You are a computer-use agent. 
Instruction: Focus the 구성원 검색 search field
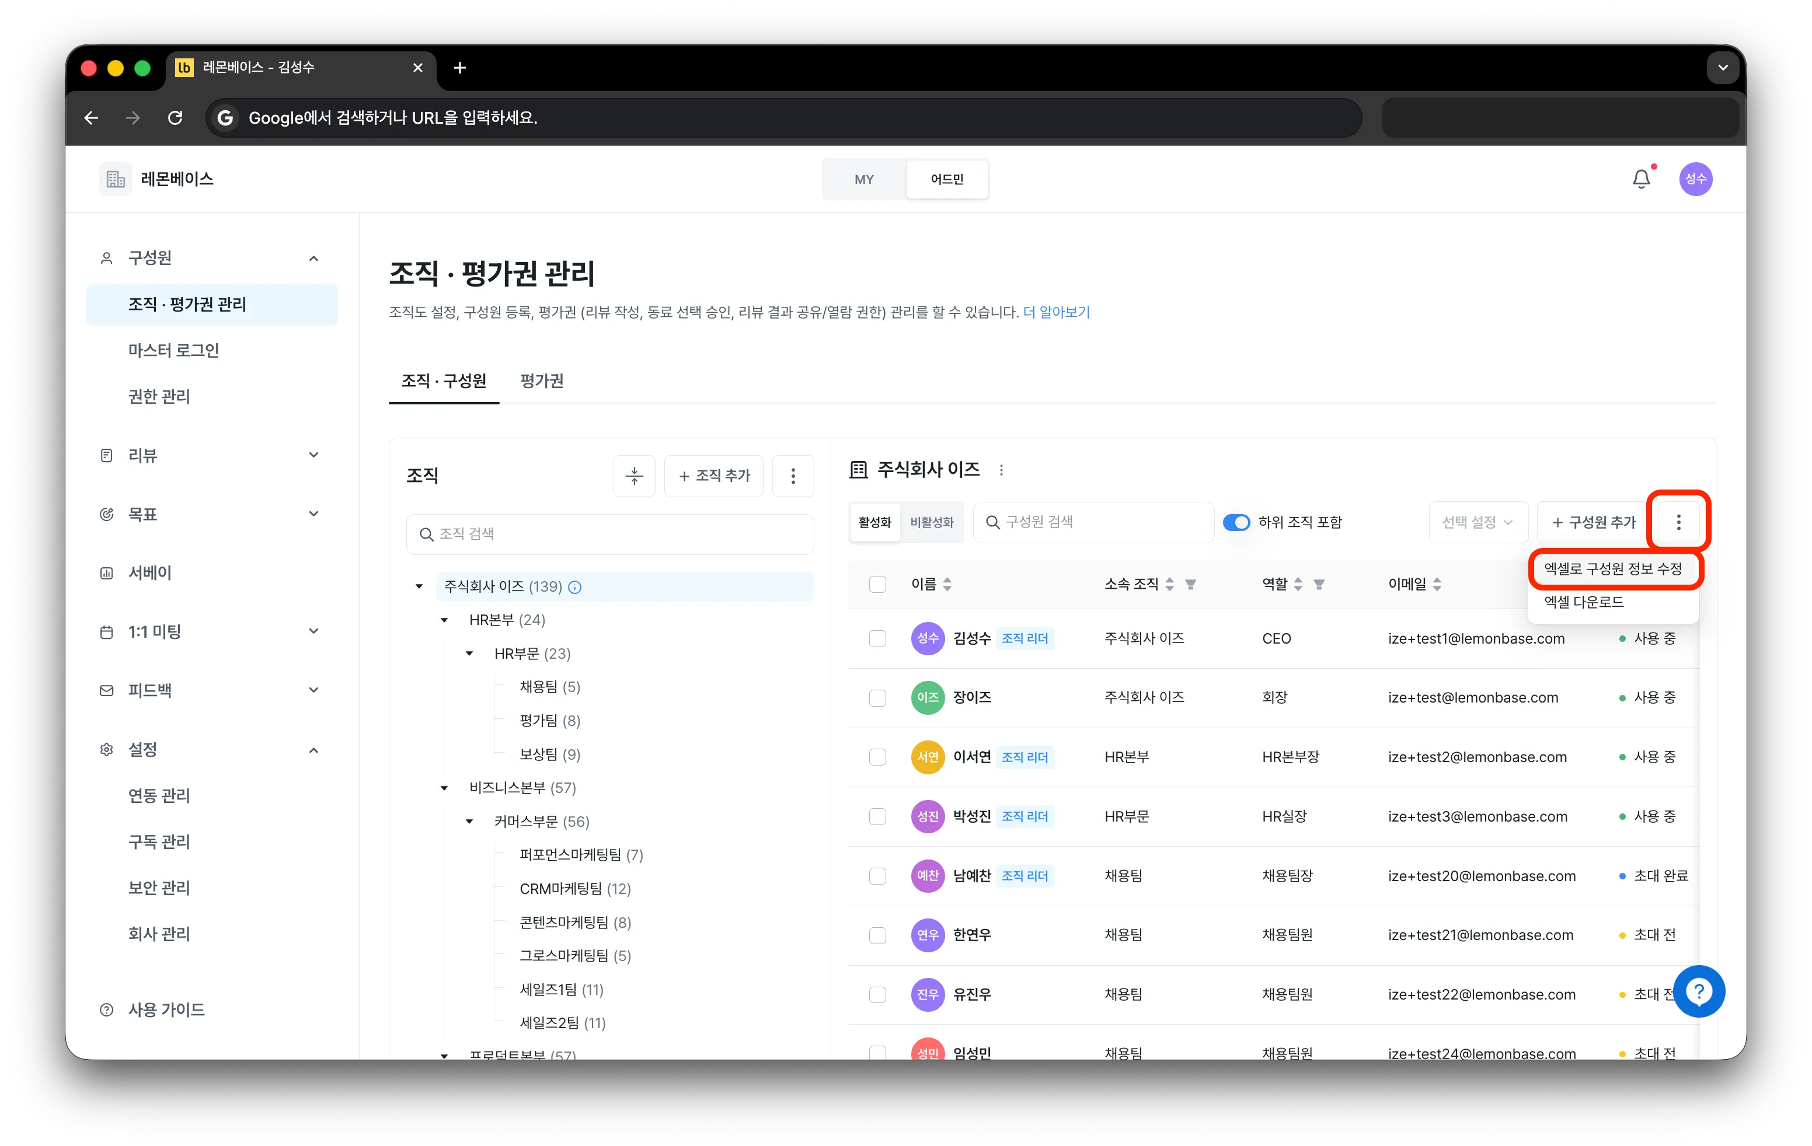pos(1093,522)
